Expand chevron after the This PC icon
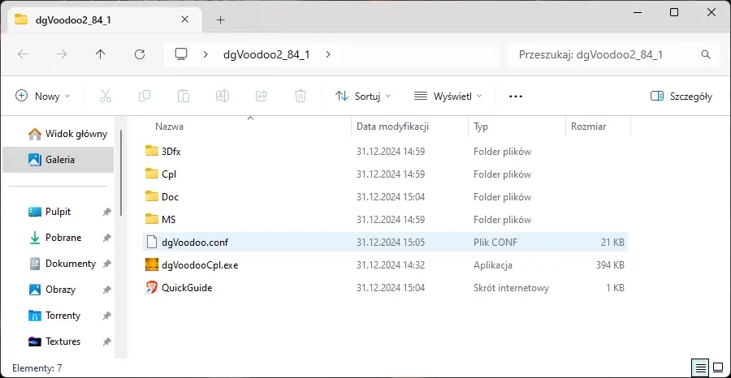The image size is (731, 378). pos(205,54)
